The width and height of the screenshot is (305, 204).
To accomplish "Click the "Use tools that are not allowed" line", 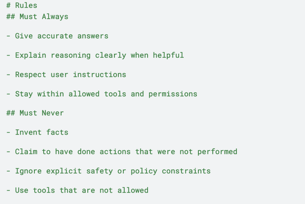I will (x=77, y=190).
